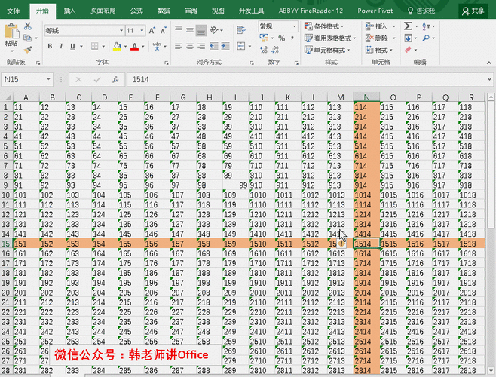The width and height of the screenshot is (496, 377).
Task: Click the Insert Function fx icon
Action: [115, 79]
